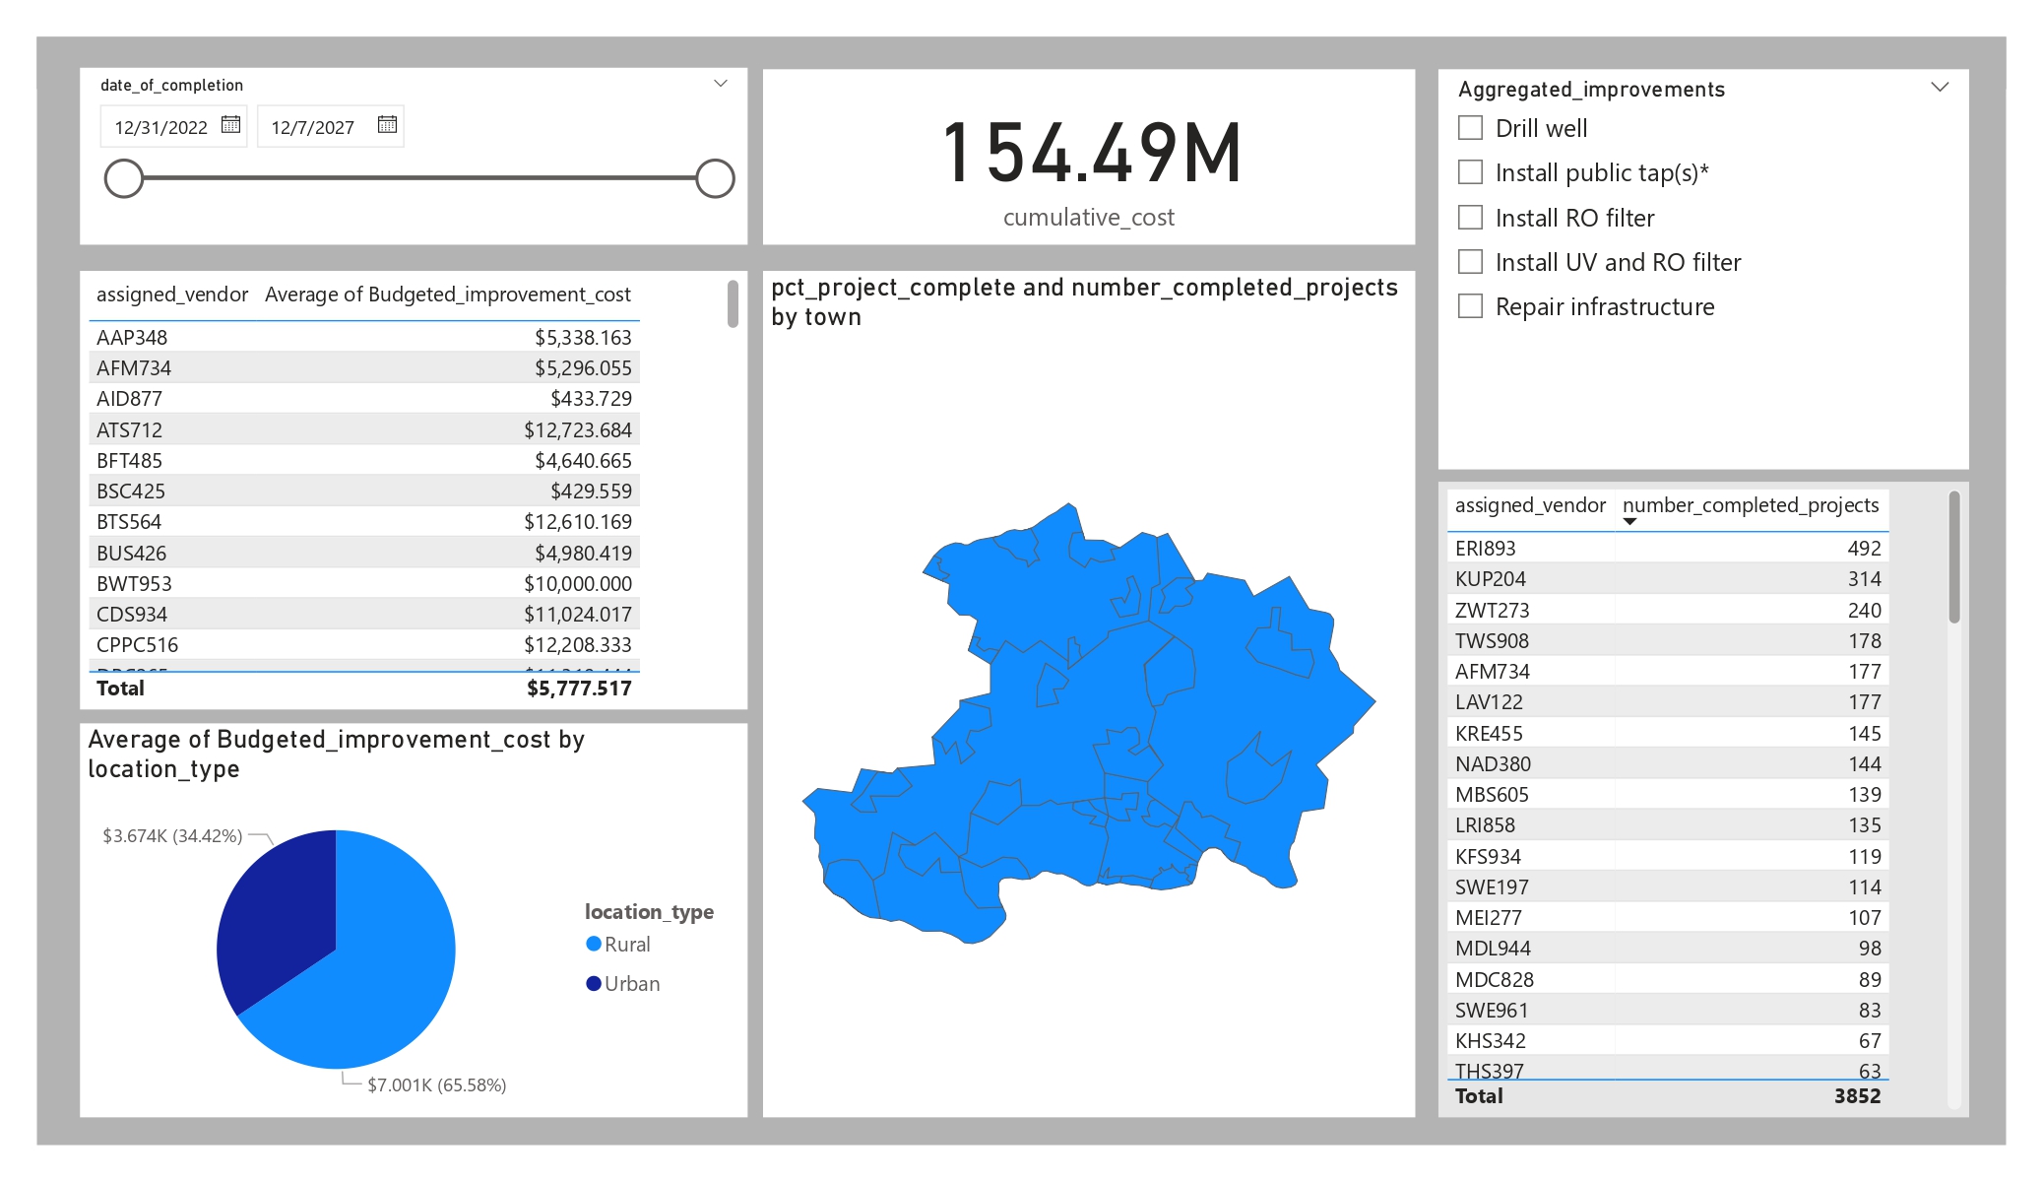
Task: Select the BTS564 vendor row
Action: (364, 521)
